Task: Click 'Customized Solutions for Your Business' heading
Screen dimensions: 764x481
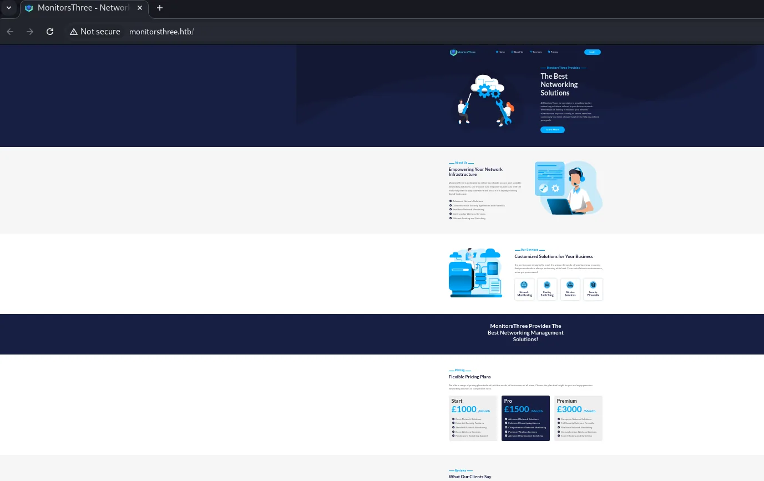Action: (x=554, y=256)
